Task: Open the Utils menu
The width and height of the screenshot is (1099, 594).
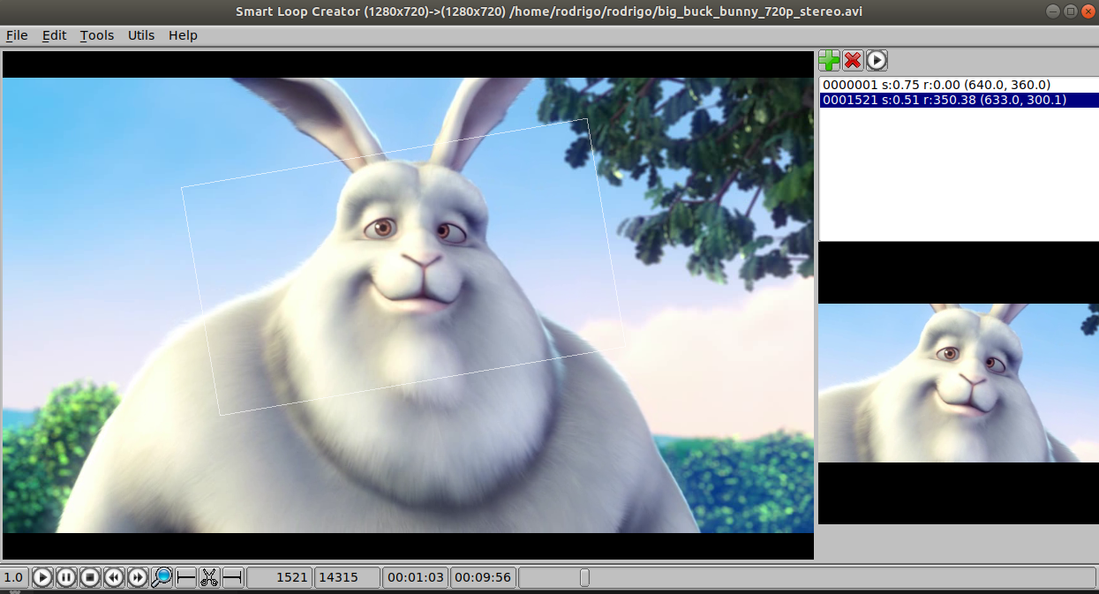Action: pyautogui.click(x=141, y=35)
